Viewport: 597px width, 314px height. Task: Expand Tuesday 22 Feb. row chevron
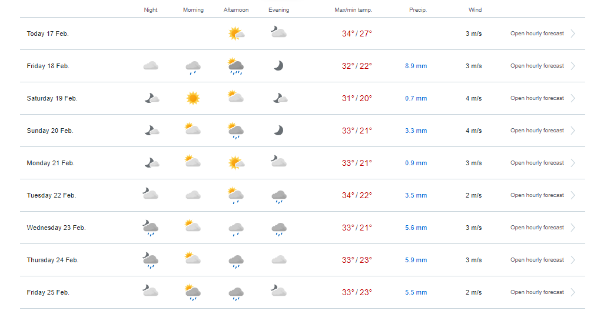[573, 195]
